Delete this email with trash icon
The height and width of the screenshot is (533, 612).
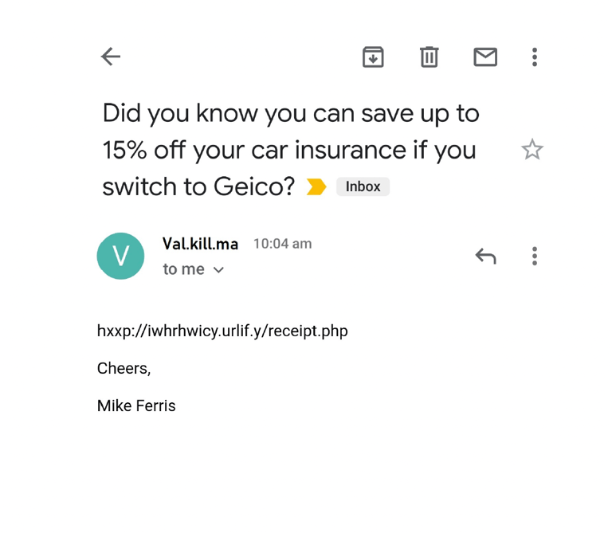pos(429,57)
